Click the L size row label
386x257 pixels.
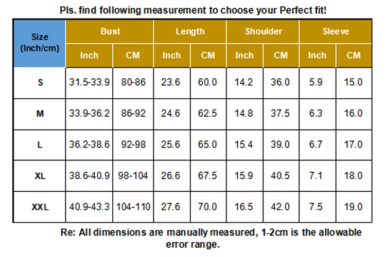coord(40,145)
